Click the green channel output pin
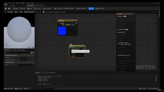This screenshot has height=92, width=164. (x=76, y=28)
